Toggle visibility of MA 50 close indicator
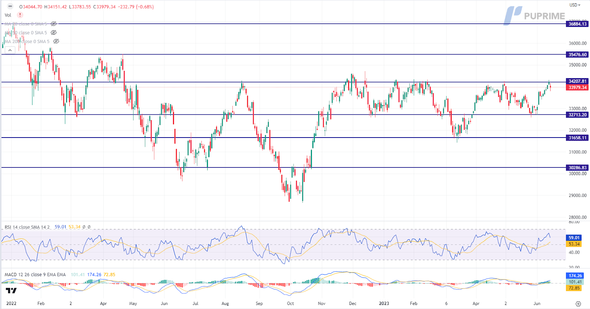This screenshot has height=309, width=590. (53, 32)
